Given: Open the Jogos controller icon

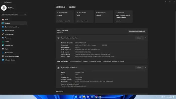Looking at the screenshot, I should [x=3, y=49].
